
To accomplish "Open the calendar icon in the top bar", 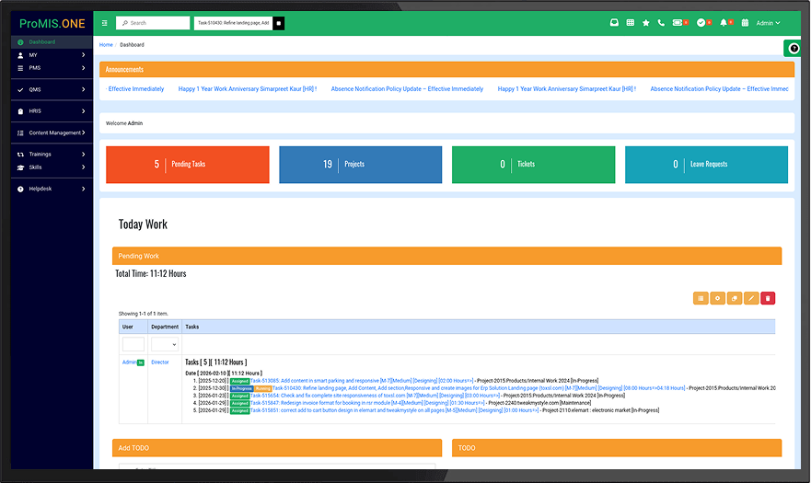I will point(745,22).
